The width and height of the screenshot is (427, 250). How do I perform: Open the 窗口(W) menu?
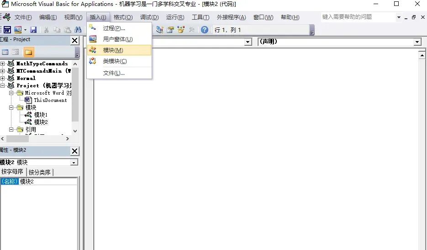pyautogui.click(x=263, y=17)
